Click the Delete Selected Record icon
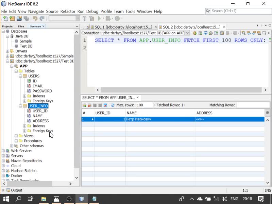272x204 pixels. pos(89,105)
